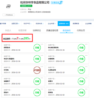Click the 2016-11-16 date on 烤鱿鱼丝 card
This screenshot has height=99, width=94.
16,50
